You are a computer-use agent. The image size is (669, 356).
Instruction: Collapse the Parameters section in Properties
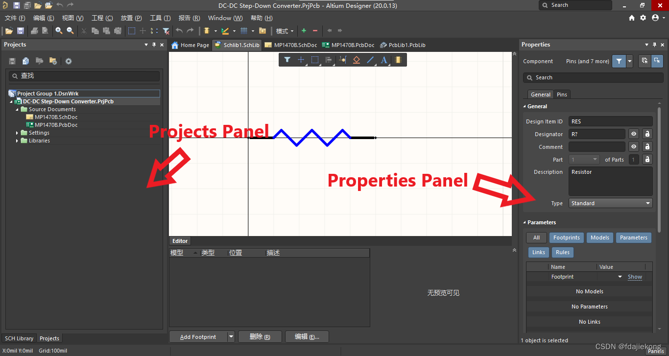coord(525,222)
